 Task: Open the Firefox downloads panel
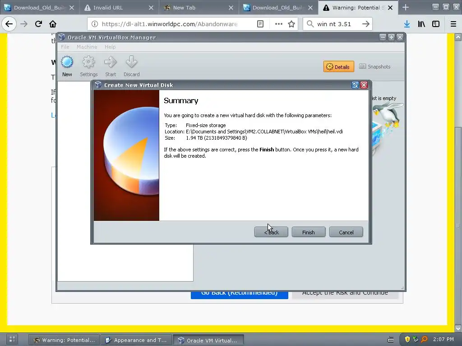(x=407, y=24)
